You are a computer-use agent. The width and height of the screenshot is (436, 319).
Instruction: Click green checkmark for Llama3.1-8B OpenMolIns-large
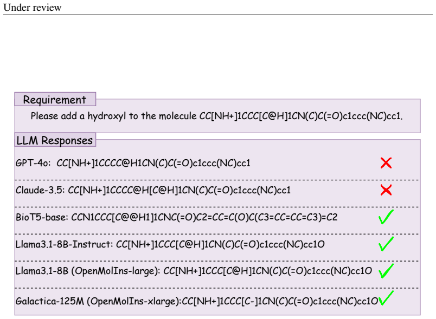tap(386, 271)
